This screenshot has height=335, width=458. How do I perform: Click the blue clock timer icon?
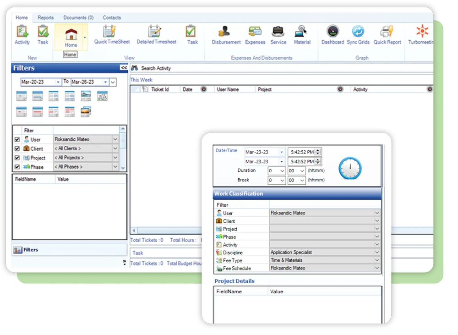pos(350,168)
